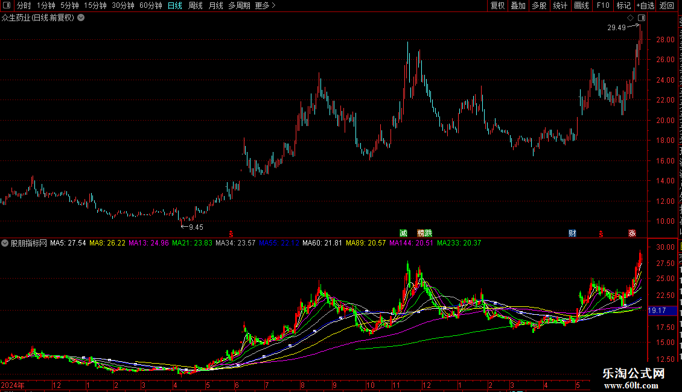Viewport: 682px width, 392px height.
Task: Select the 周线 weekly tab
Action: [196, 5]
